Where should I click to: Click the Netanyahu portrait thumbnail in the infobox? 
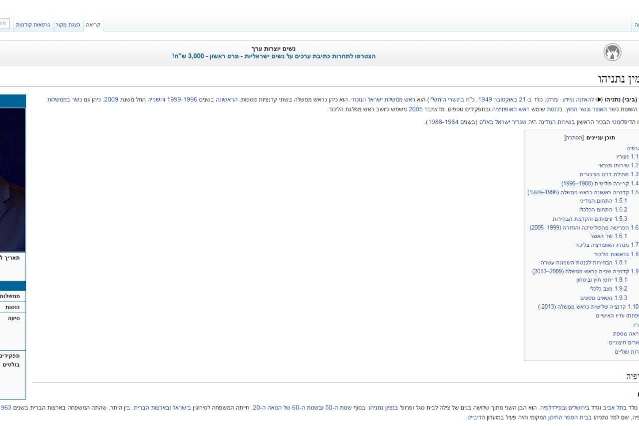tap(12, 180)
